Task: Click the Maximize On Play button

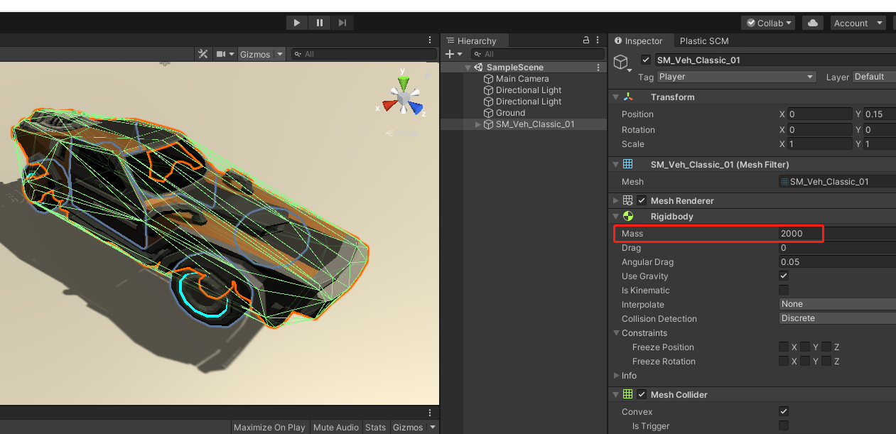Action: pos(269,427)
